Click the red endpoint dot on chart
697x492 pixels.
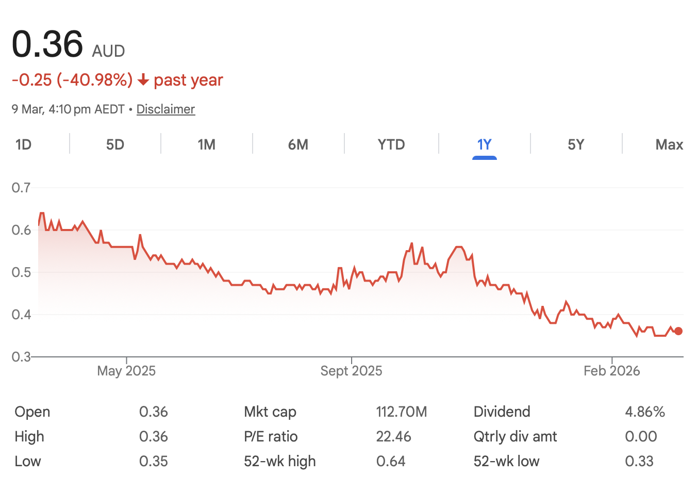click(678, 331)
